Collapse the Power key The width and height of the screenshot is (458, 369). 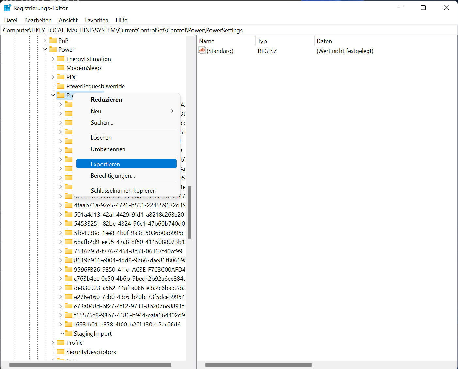pos(45,49)
